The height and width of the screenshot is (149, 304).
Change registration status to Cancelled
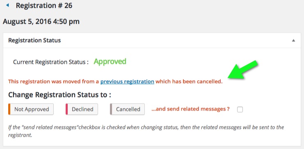pos(127,109)
